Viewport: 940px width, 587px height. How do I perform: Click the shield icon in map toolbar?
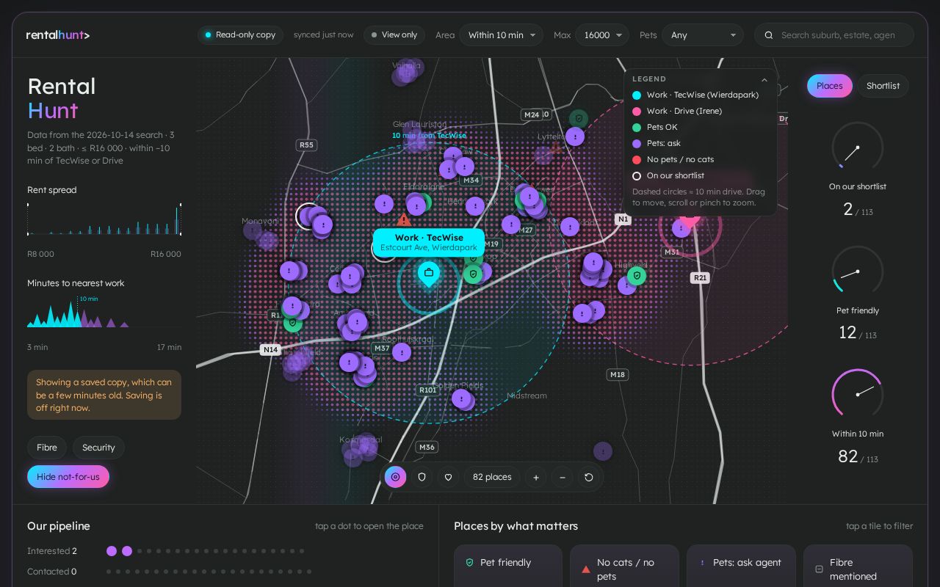[422, 477]
